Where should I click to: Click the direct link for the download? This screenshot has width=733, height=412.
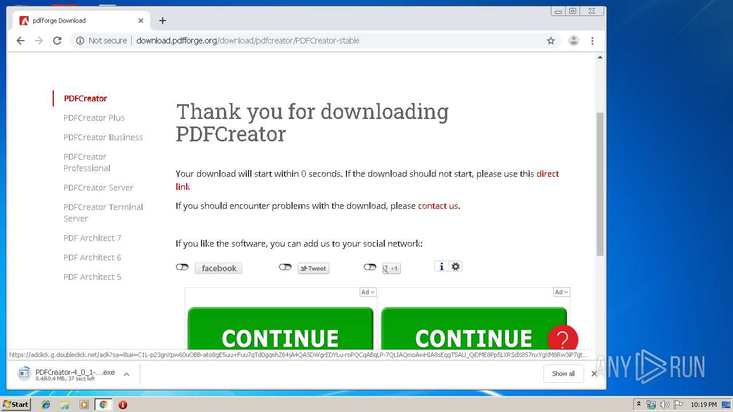(547, 174)
